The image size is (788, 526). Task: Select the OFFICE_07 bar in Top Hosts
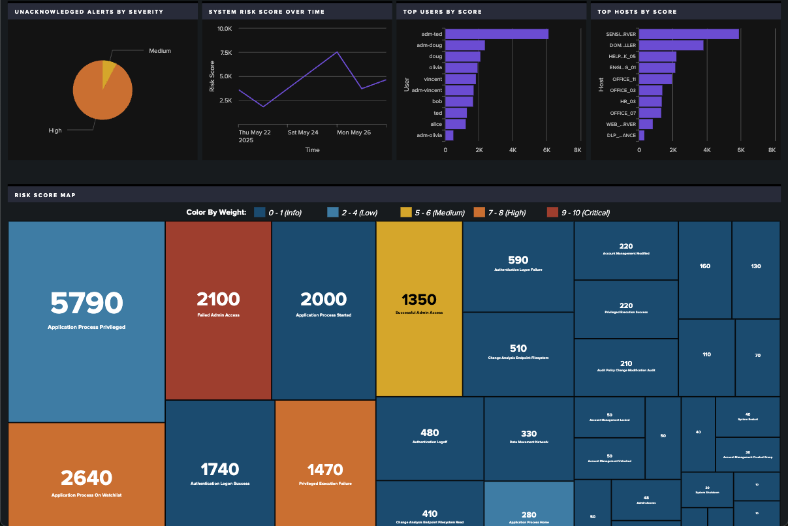[x=650, y=113]
